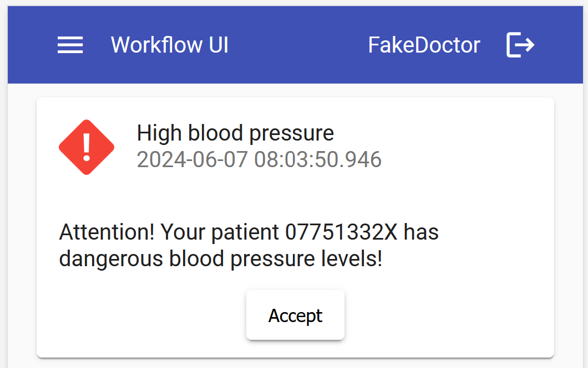Click the word Attention! in the message
Image resolution: width=588 pixels, height=368 pixels.
coord(107,232)
